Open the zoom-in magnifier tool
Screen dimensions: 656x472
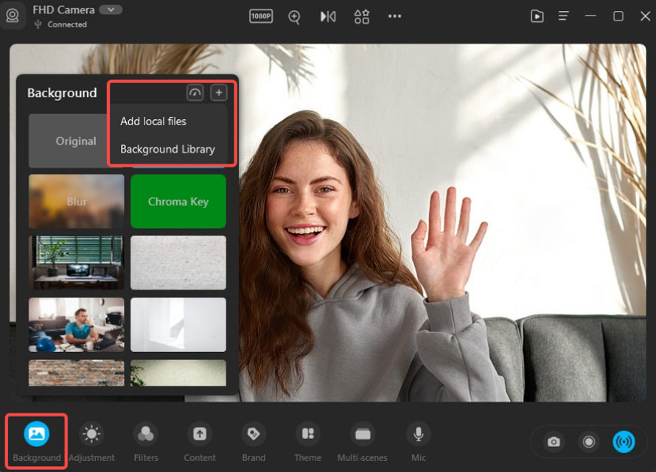tap(294, 17)
